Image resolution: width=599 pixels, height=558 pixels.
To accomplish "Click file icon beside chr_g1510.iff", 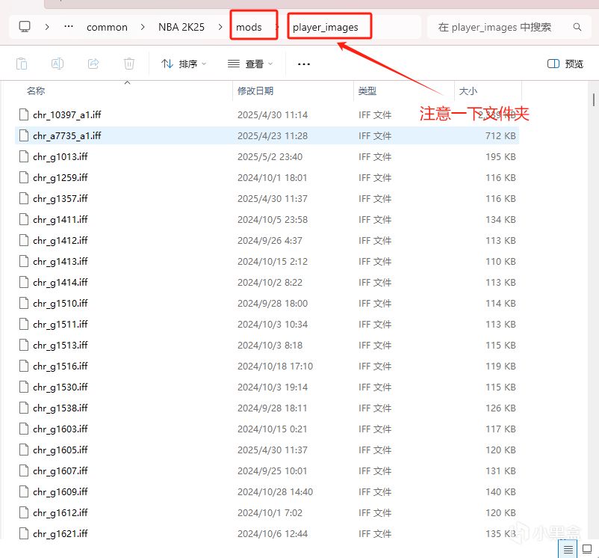I will tap(24, 303).
